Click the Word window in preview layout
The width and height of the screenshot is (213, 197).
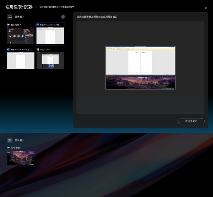[140, 61]
